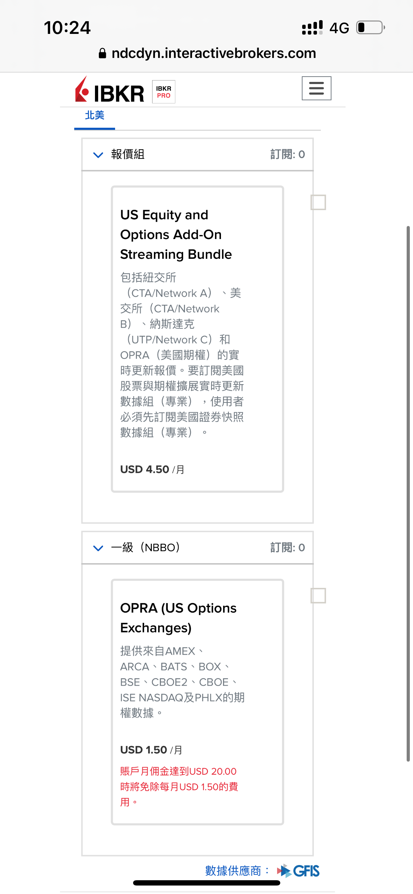The height and width of the screenshot is (894, 413).
Task: Collapse the 報價組 section chevron
Action: click(98, 155)
